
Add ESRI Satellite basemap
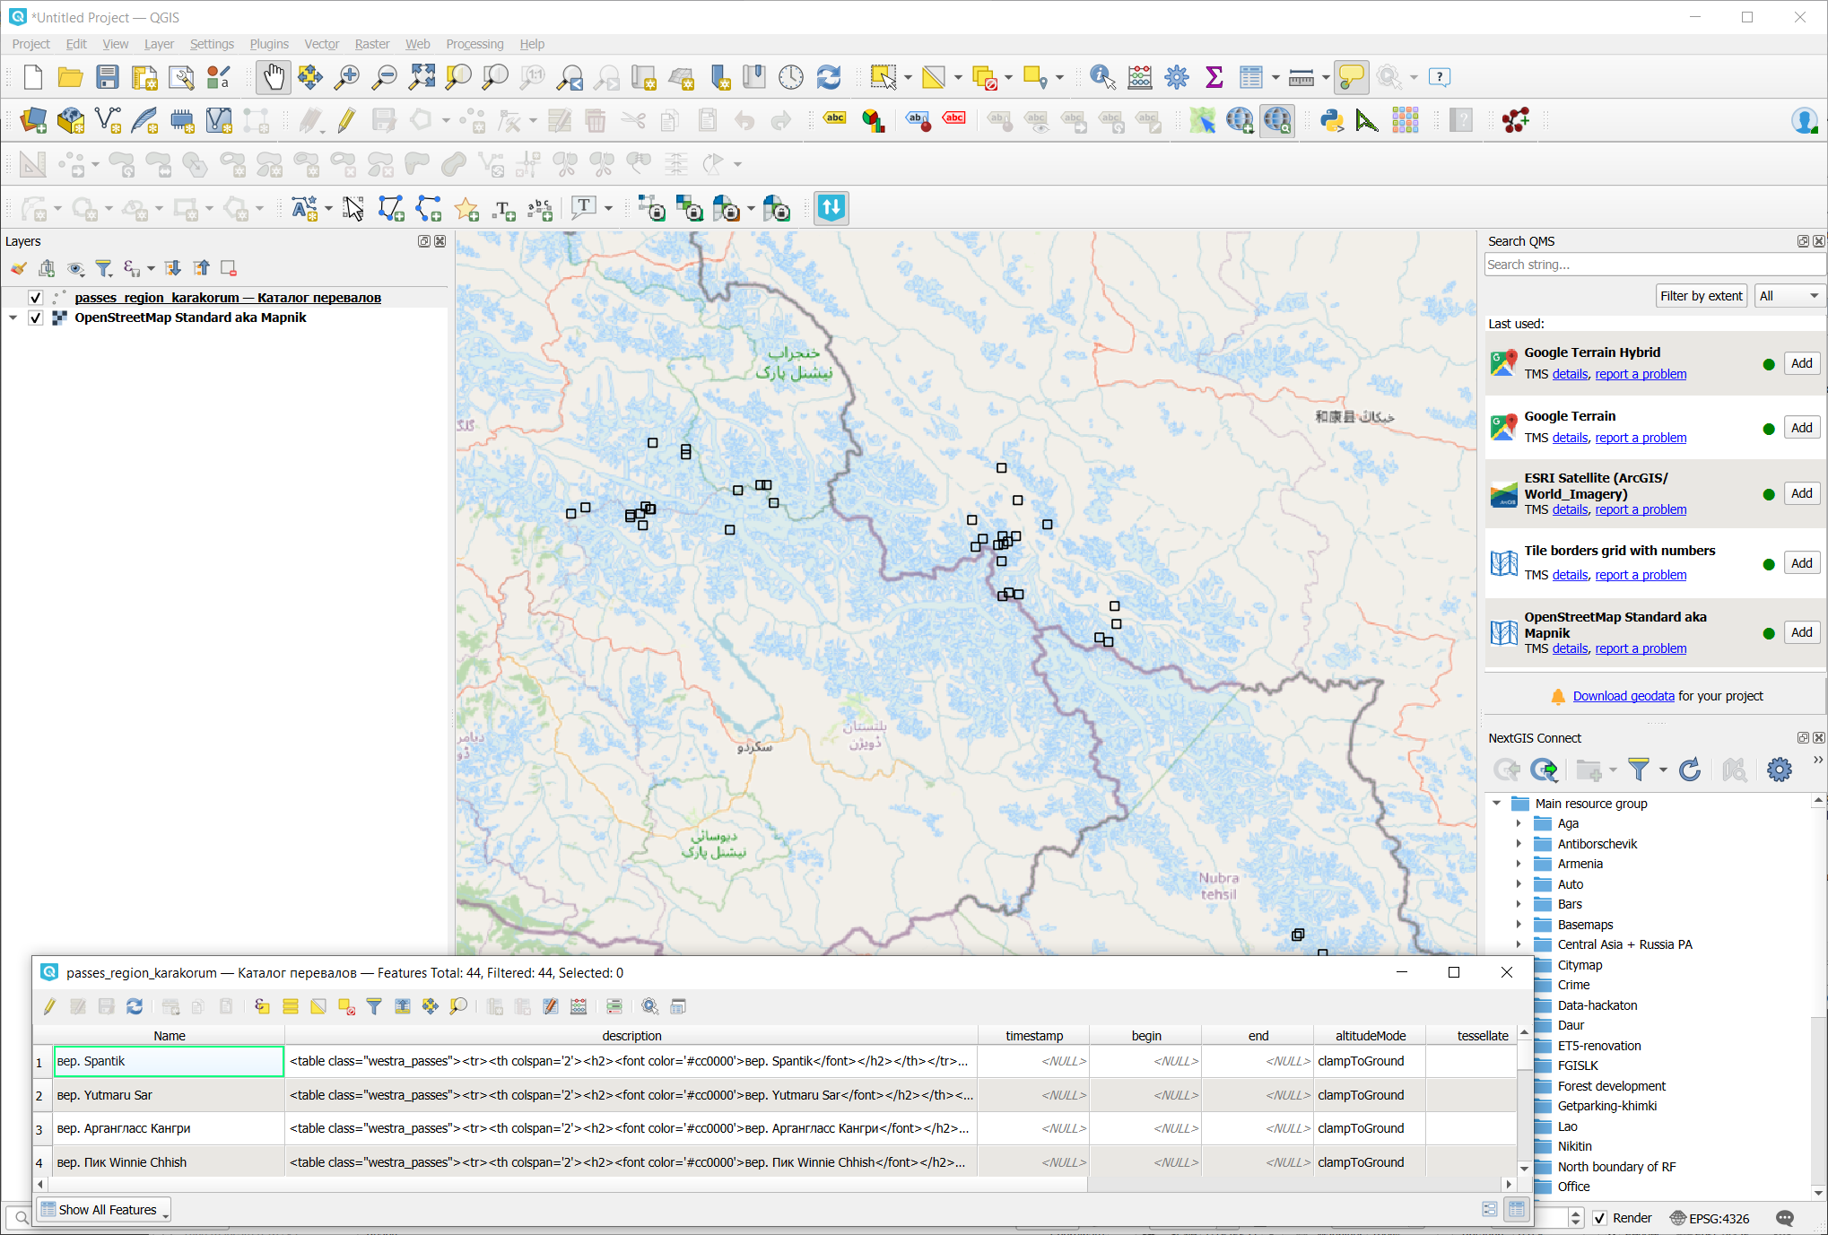click(x=1801, y=493)
